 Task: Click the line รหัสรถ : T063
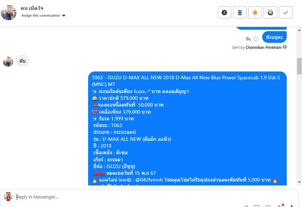click(107, 126)
